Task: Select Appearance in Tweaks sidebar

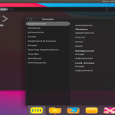Action: [x=48, y=24]
